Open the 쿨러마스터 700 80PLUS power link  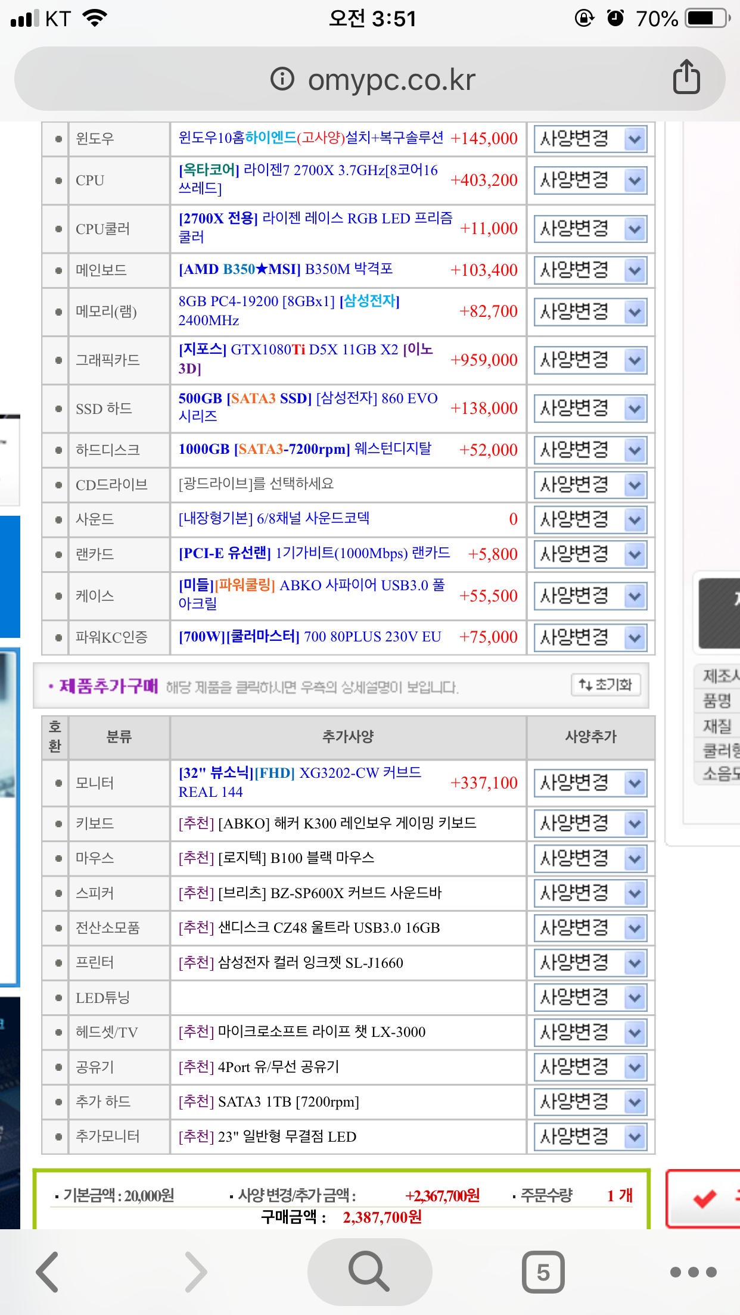click(310, 637)
